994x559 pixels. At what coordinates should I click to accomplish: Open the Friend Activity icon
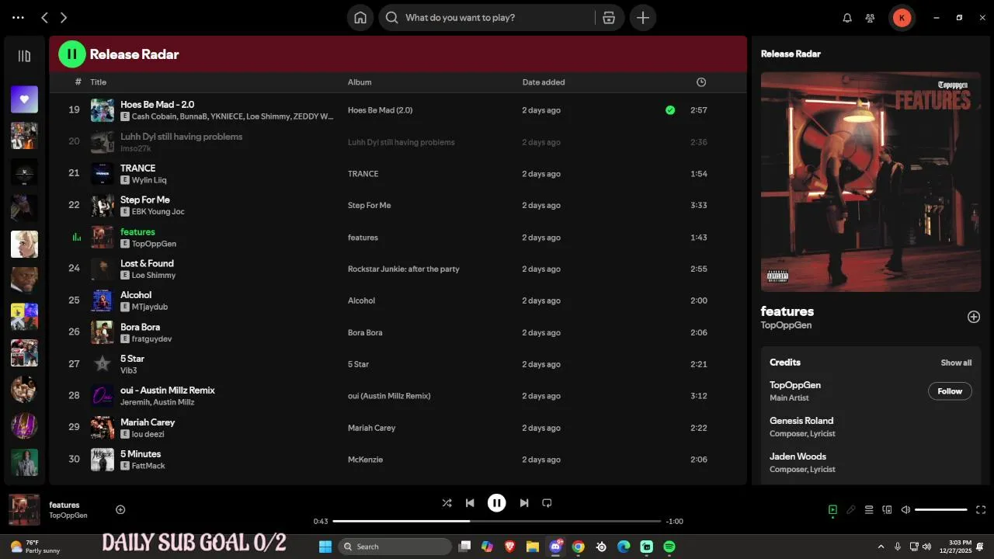[x=871, y=18]
